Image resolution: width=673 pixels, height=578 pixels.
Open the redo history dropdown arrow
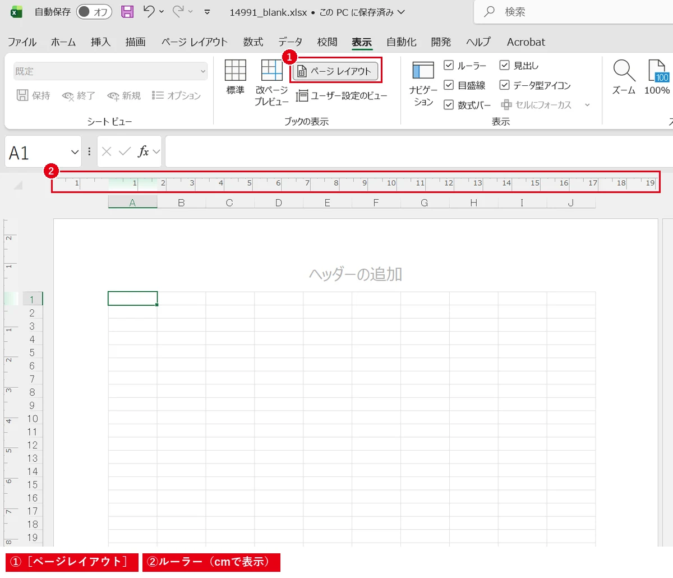[191, 12]
